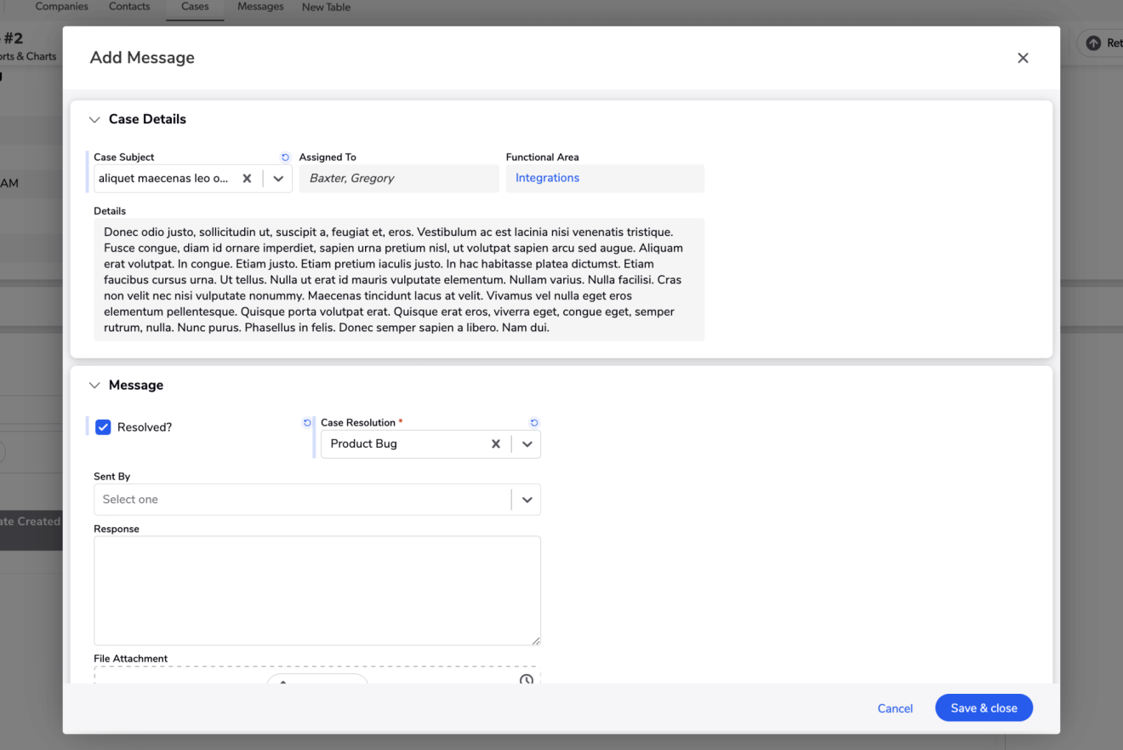1123x750 pixels.
Task: Open the Case Subject dropdown
Action: [278, 179]
